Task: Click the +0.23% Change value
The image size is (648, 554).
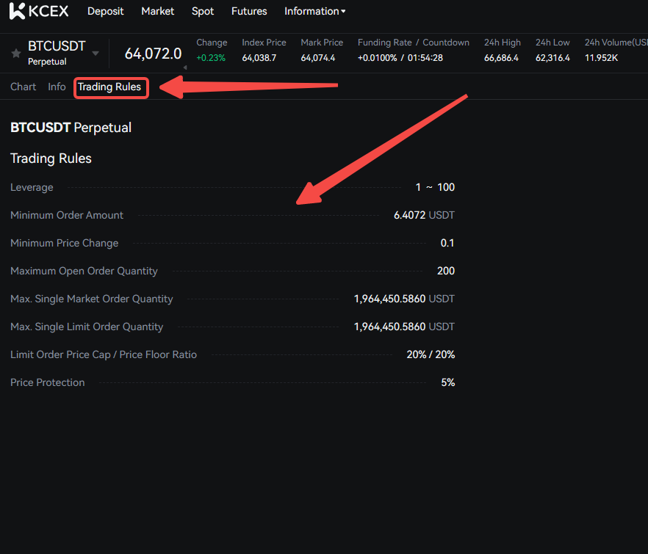Action: pos(211,58)
